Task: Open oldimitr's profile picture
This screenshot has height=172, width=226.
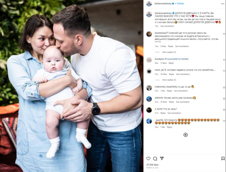Action: pyautogui.click(x=149, y=99)
